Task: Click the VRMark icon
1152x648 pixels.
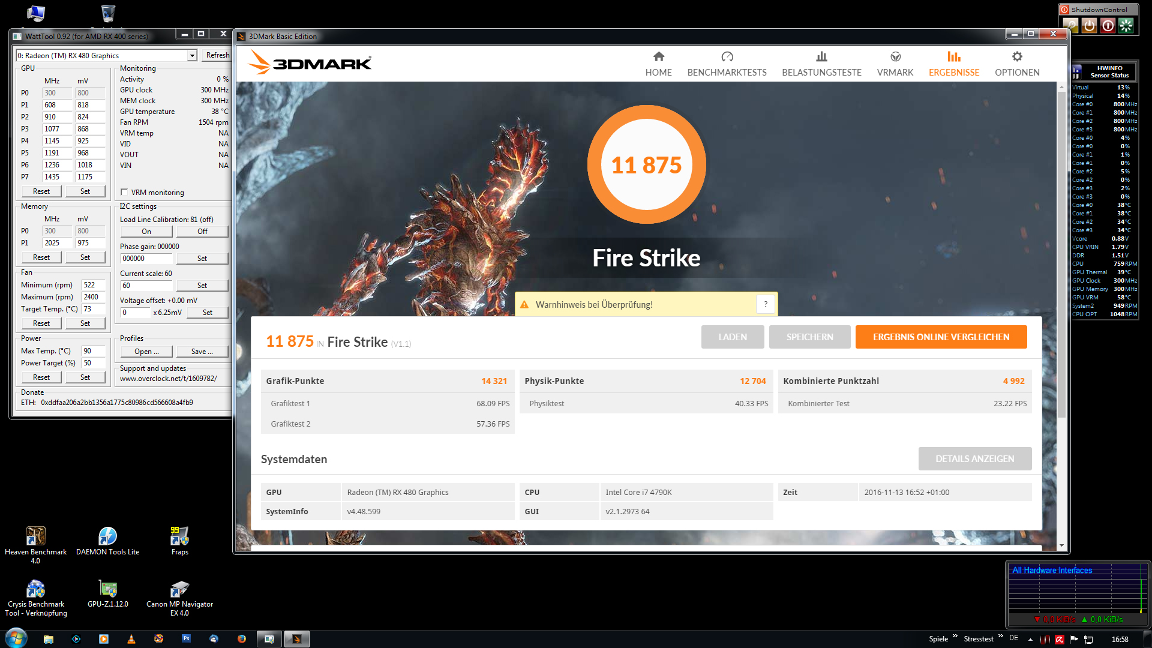Action: coord(895,56)
